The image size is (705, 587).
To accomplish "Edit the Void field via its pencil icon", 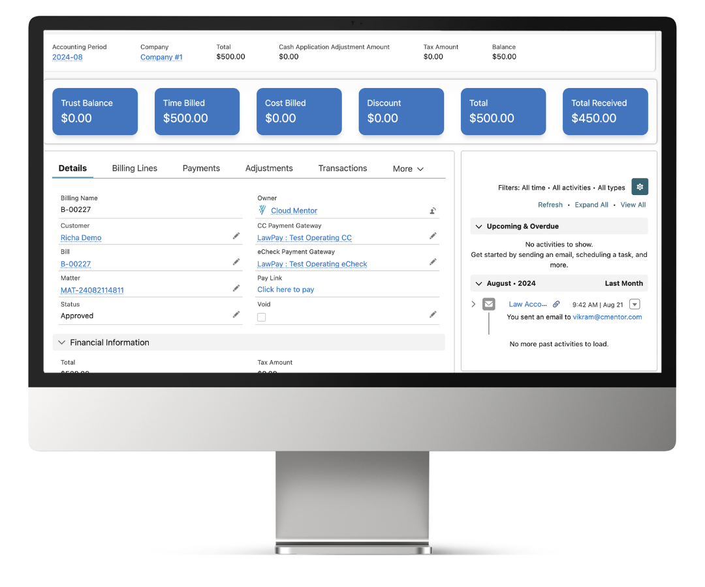I will (x=433, y=314).
